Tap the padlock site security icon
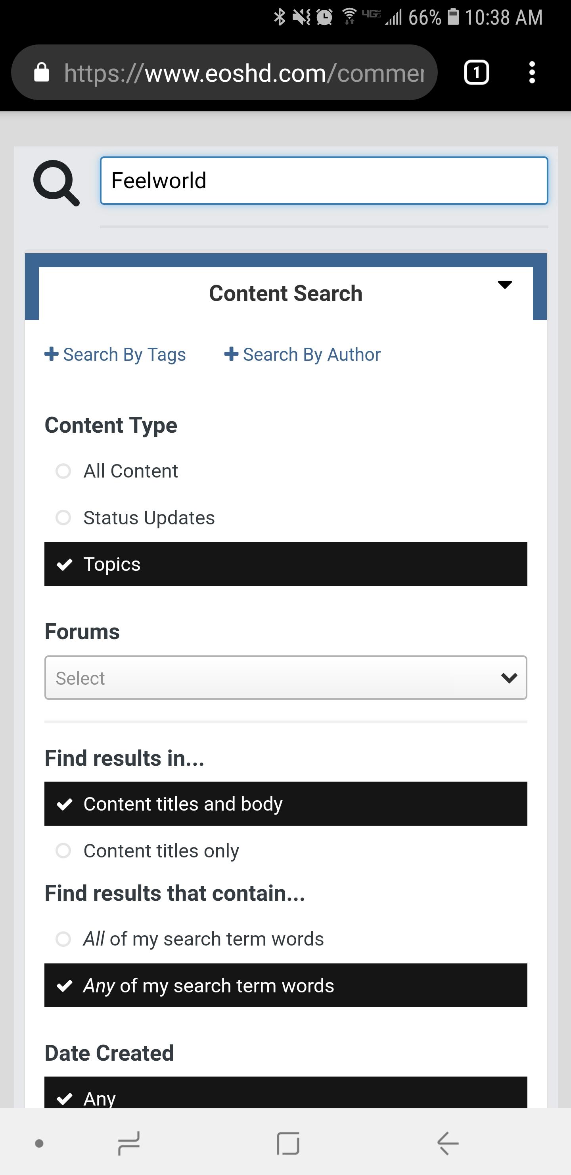The height and width of the screenshot is (1175, 571). (42, 72)
